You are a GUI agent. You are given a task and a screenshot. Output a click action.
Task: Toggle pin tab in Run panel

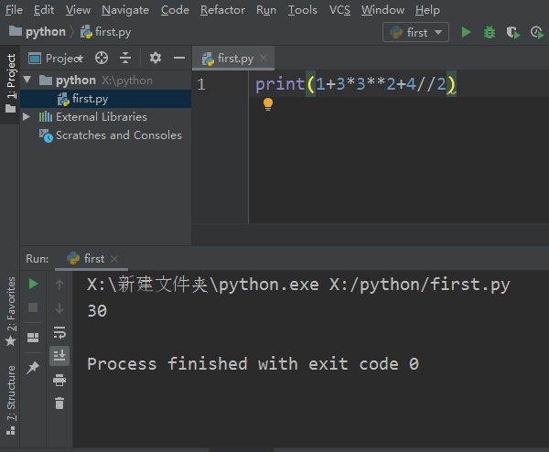point(33,367)
